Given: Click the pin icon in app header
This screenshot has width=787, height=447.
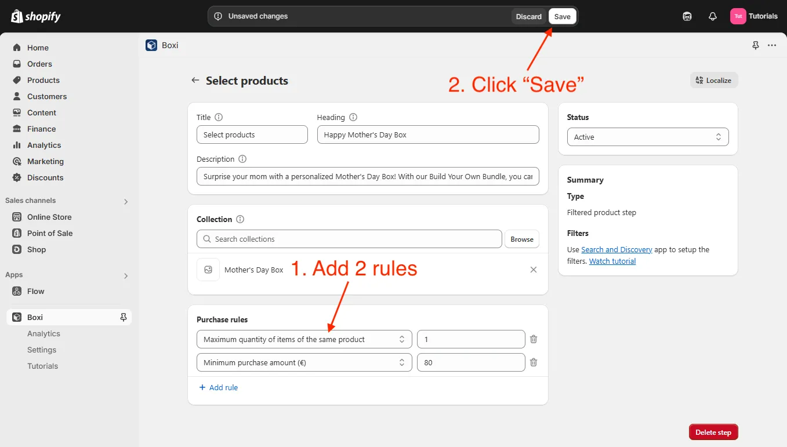Looking at the screenshot, I should click(x=756, y=45).
